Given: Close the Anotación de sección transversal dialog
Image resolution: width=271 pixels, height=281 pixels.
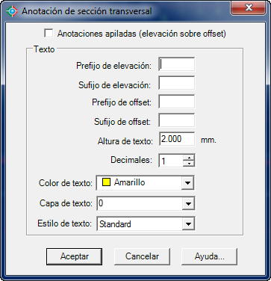Looking at the screenshot, I should pos(248,8).
